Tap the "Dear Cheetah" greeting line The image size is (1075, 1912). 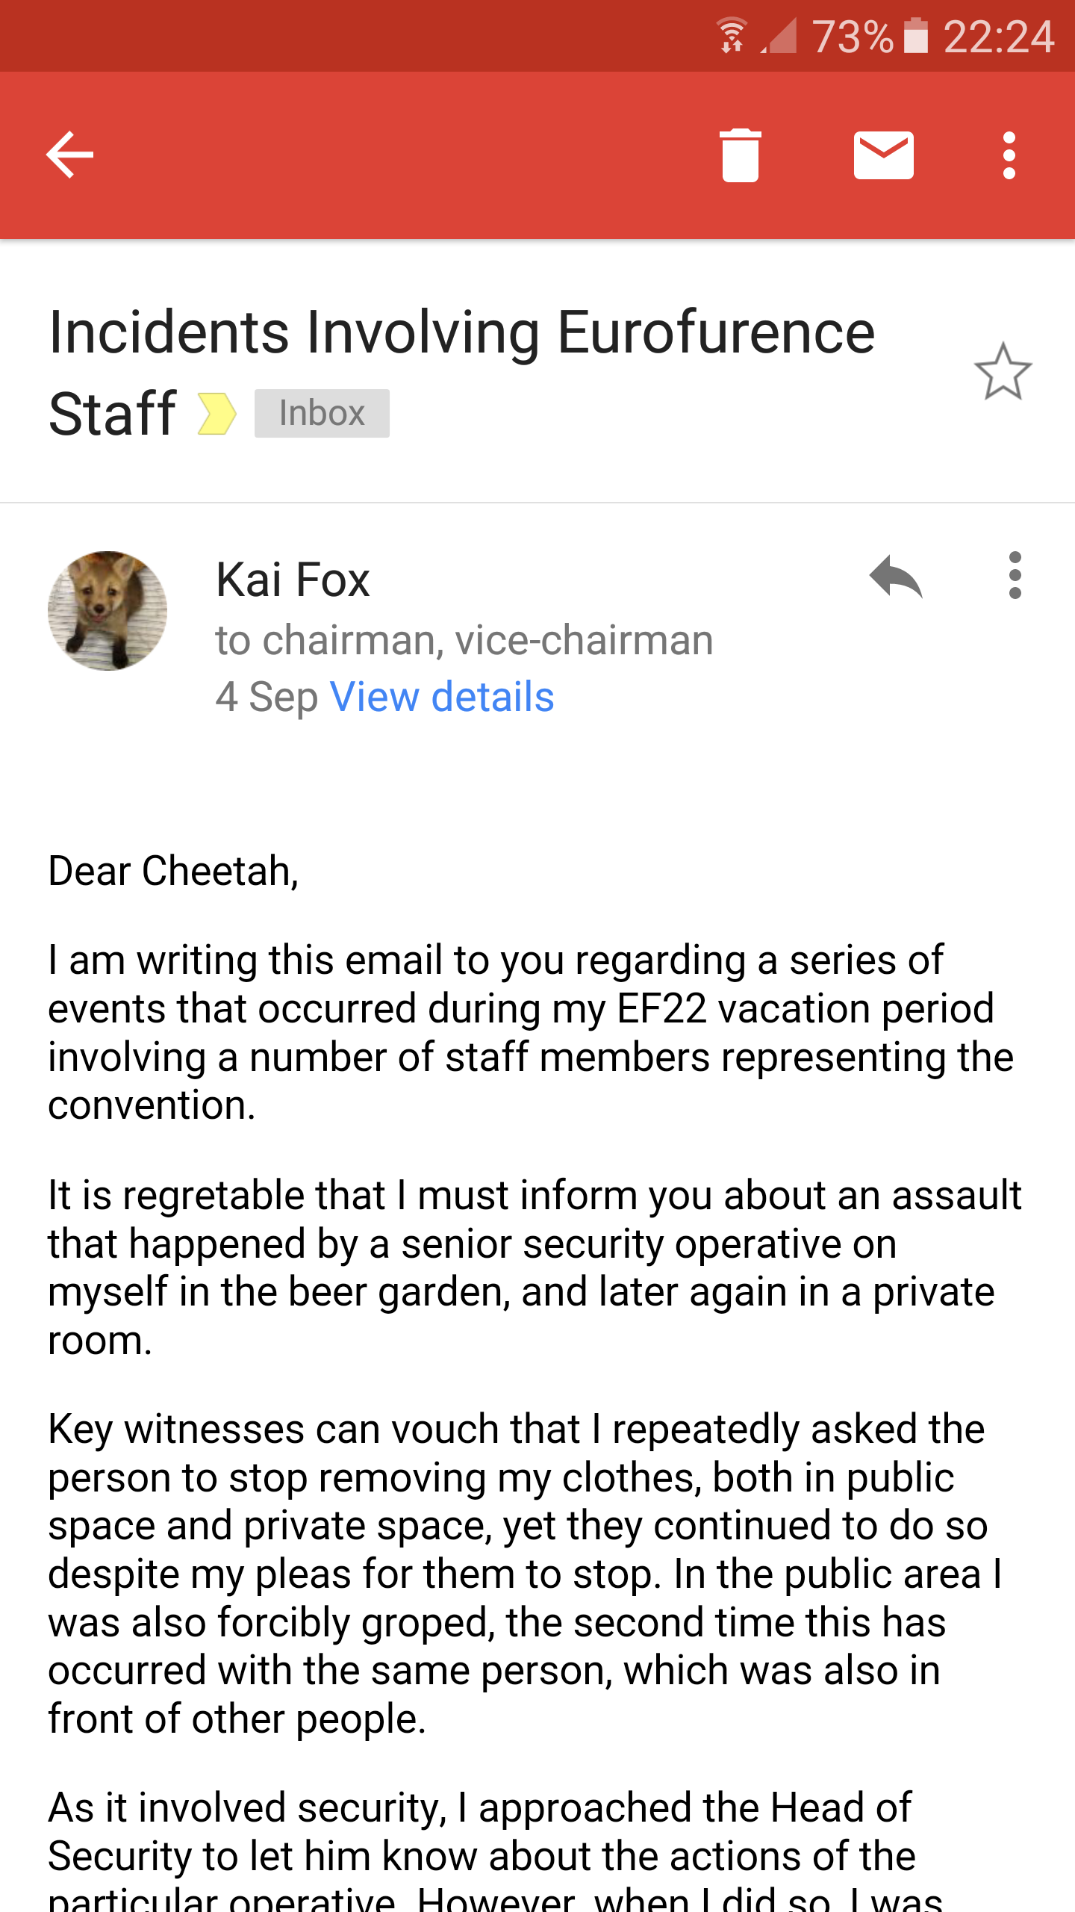[x=173, y=872]
